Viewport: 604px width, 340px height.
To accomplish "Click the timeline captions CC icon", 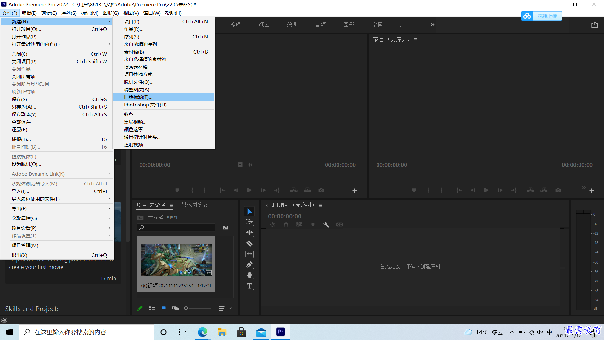I will click(x=339, y=224).
